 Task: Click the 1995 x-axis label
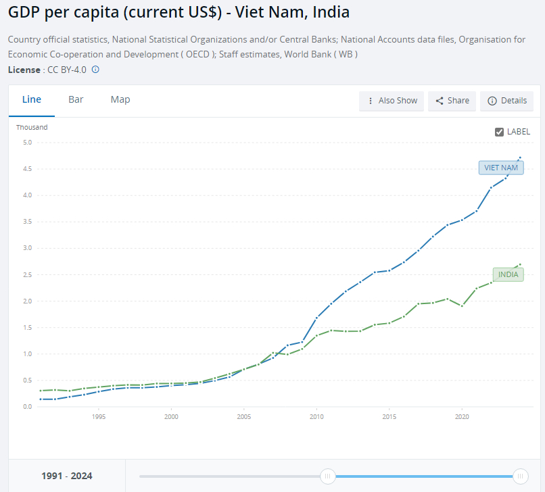tap(99, 416)
